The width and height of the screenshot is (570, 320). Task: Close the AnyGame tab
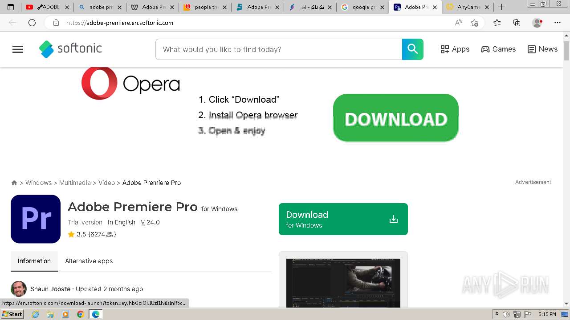pyautogui.click(x=487, y=7)
